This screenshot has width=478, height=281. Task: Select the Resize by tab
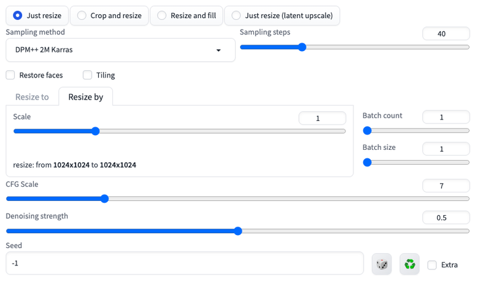tap(85, 97)
